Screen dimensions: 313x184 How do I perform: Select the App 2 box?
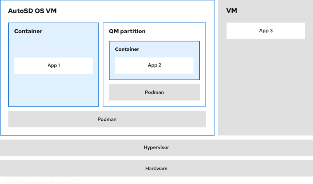coord(154,65)
